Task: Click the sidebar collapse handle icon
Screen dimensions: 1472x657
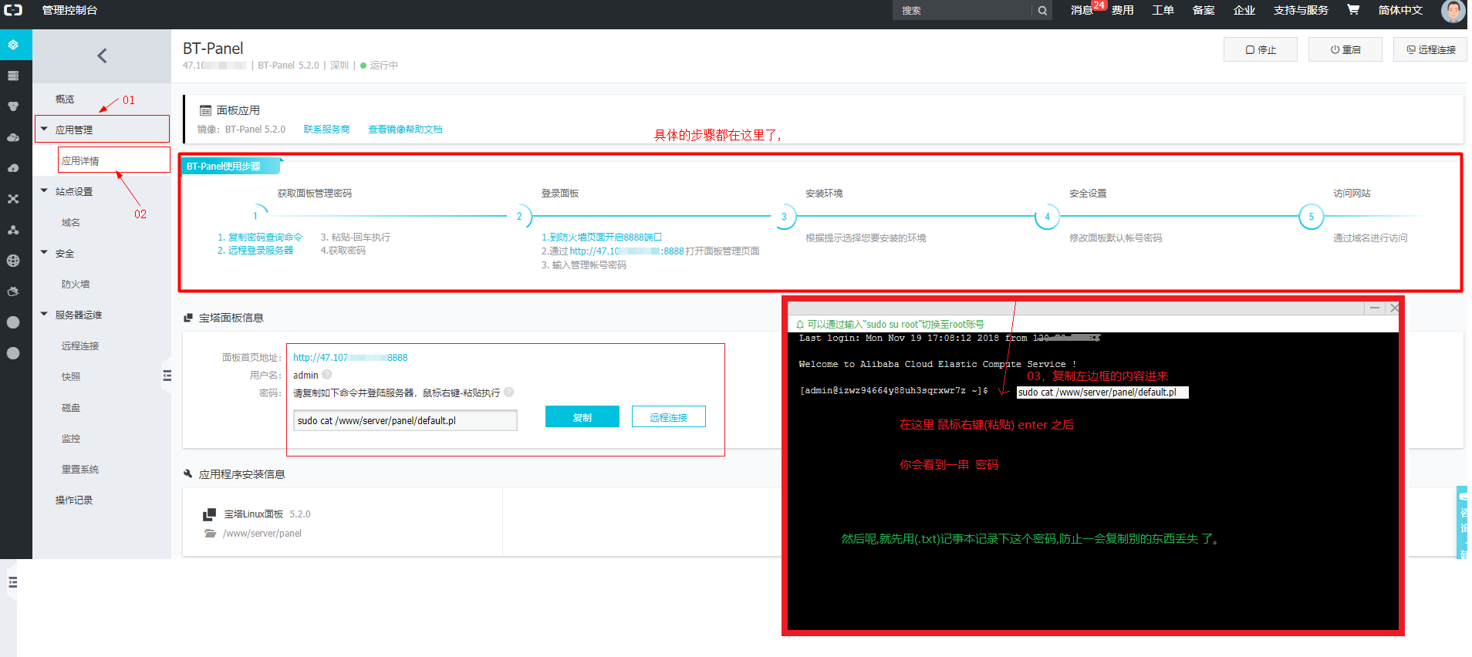Action: (x=167, y=376)
